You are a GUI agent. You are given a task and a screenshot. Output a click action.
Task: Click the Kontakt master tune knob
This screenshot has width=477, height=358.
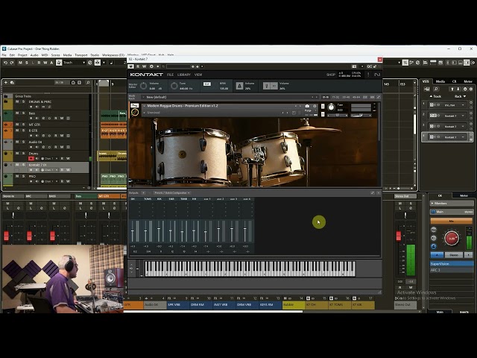tap(174, 87)
